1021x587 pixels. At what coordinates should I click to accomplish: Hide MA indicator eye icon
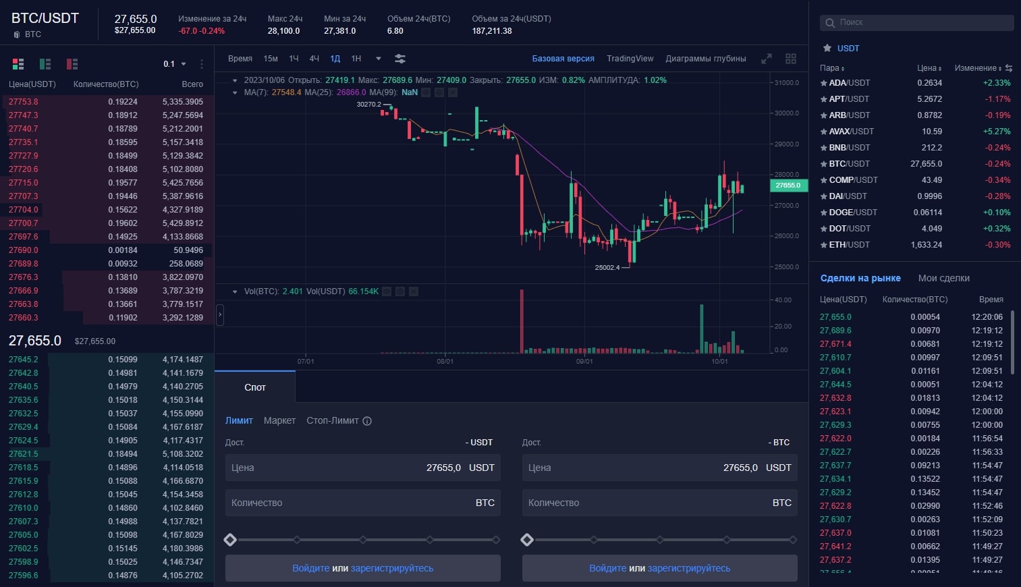(426, 92)
